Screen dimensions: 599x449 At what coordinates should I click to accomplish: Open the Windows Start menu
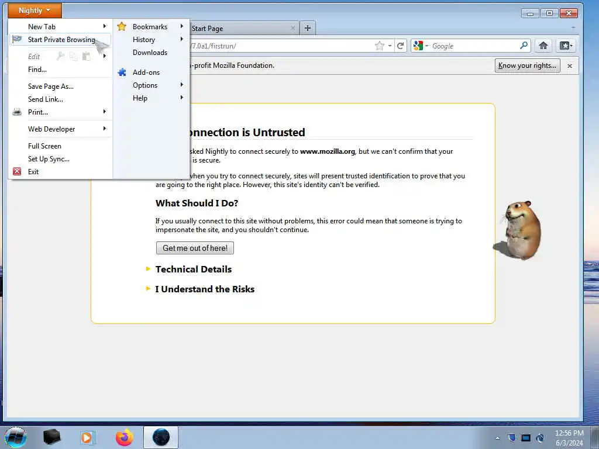tap(16, 437)
